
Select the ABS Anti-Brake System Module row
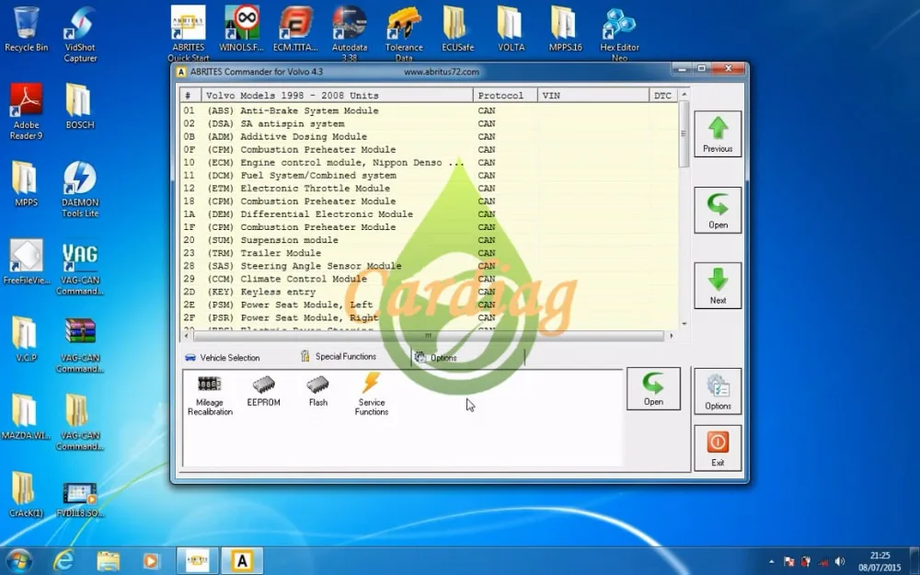(430, 110)
